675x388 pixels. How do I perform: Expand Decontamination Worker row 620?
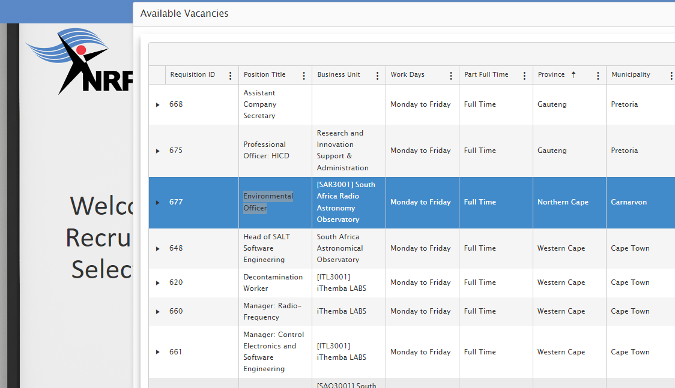pos(157,283)
